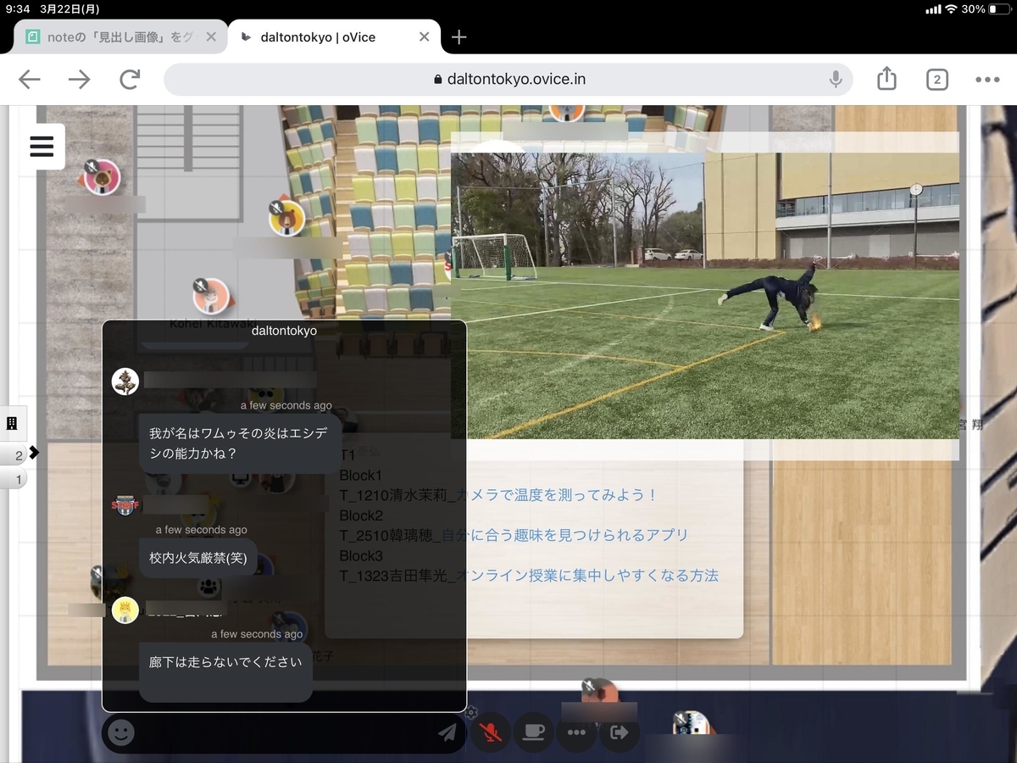Open the browser three-dot more menu
Screen dimensions: 1017x763
pyautogui.click(x=987, y=80)
